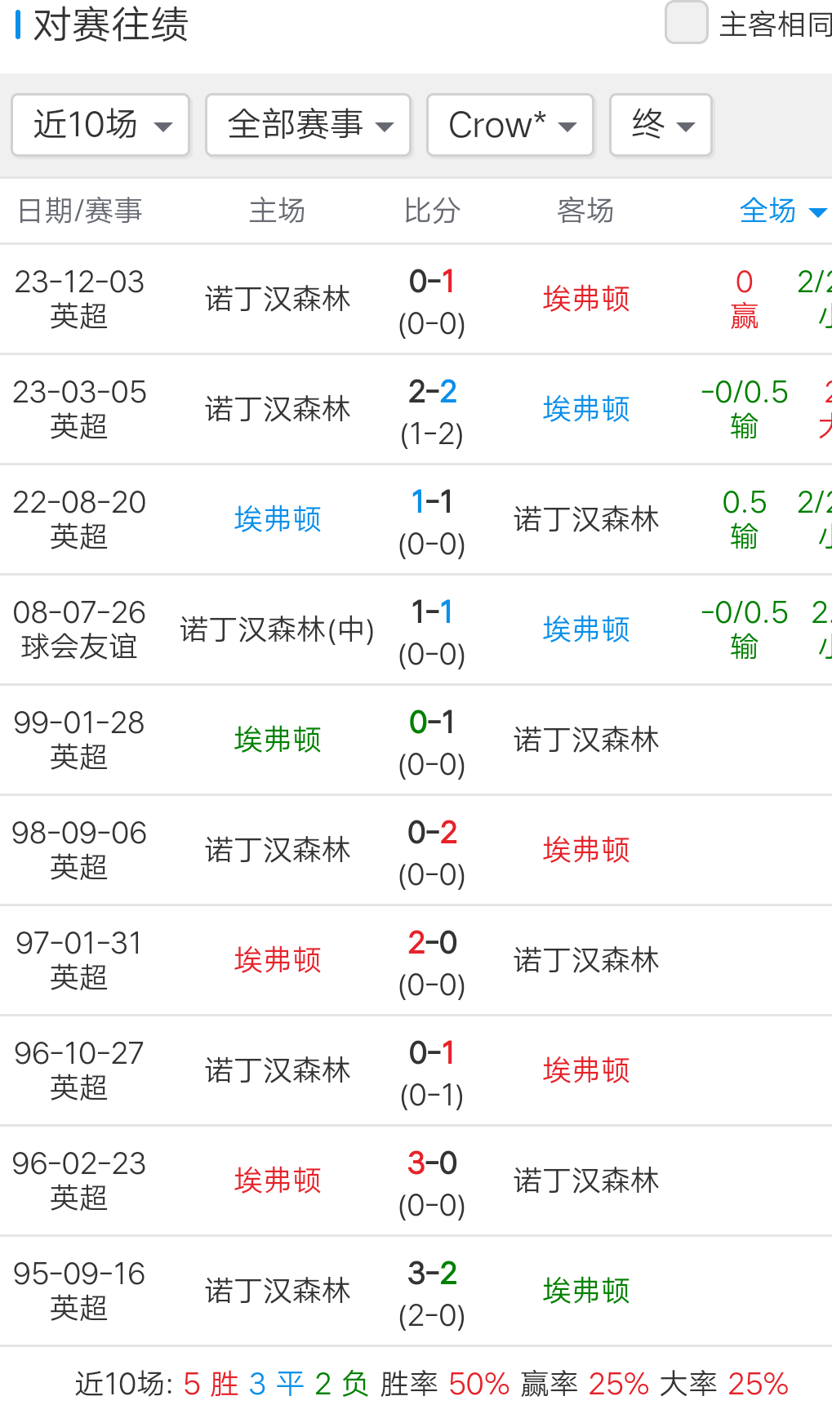Toggle the 主客相同 checkbox

(686, 23)
